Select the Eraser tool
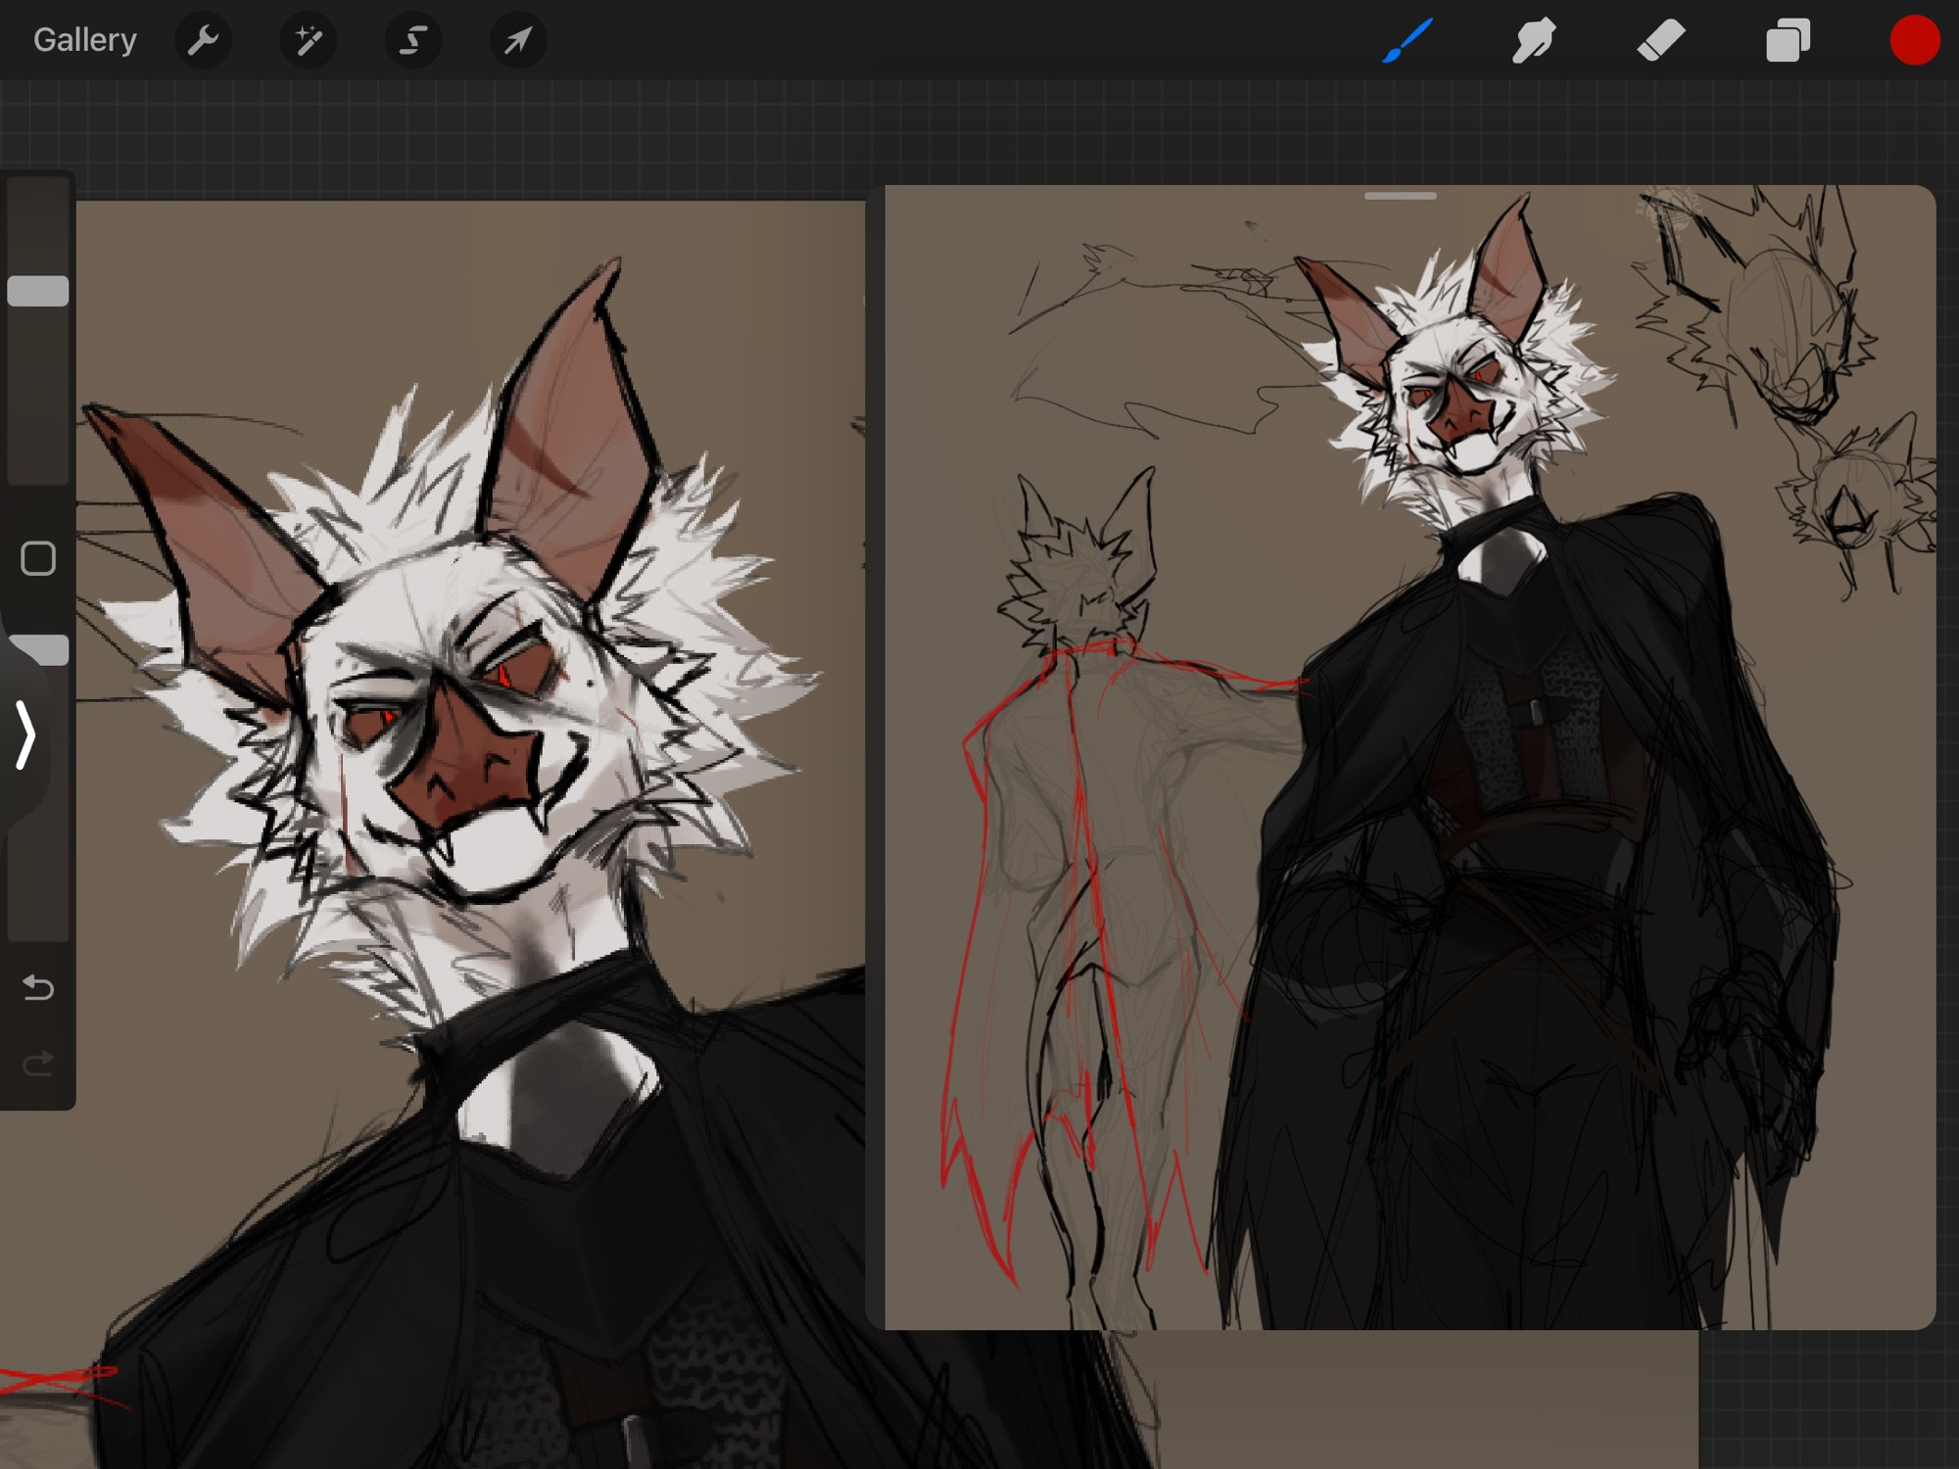The image size is (1959, 1469). tap(1660, 40)
